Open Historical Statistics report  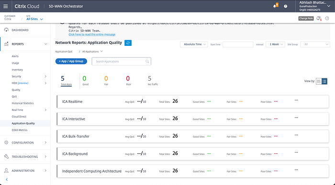tap(22, 103)
